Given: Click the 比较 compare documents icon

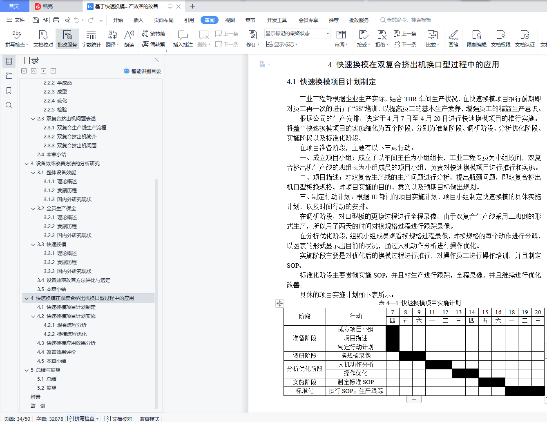Looking at the screenshot, I should 432,39.
